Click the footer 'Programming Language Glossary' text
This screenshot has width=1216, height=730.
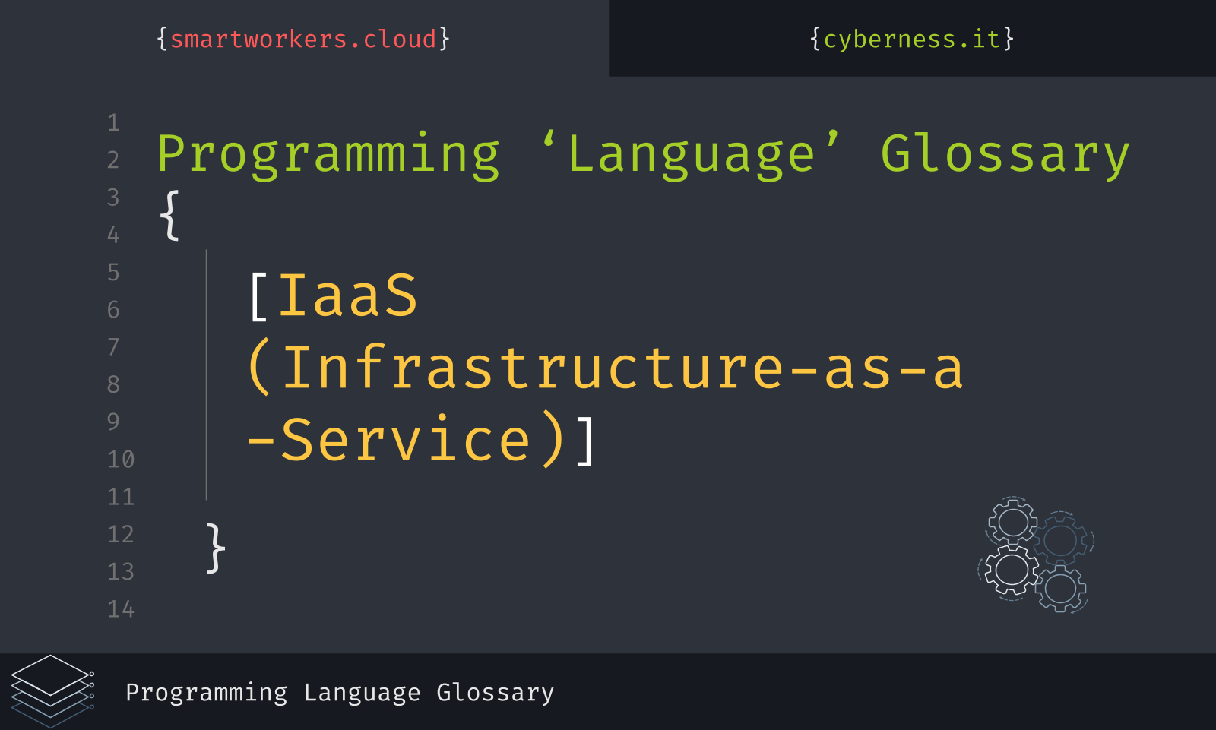[340, 693]
